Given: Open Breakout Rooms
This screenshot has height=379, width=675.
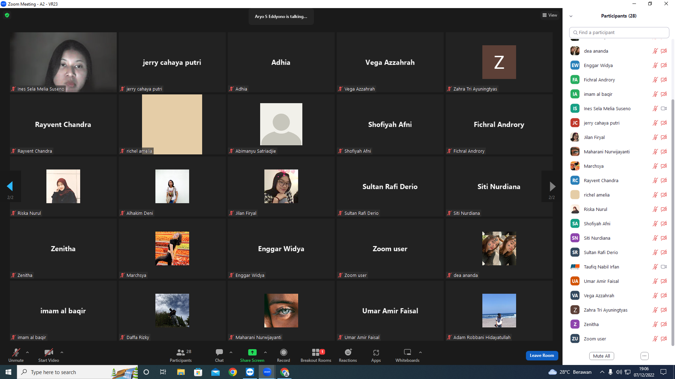Looking at the screenshot, I should point(316,355).
